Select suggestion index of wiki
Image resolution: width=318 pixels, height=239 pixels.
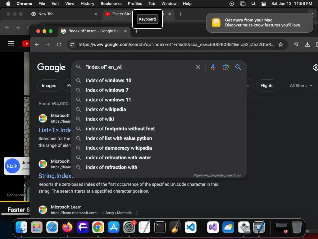click(x=159, y=119)
